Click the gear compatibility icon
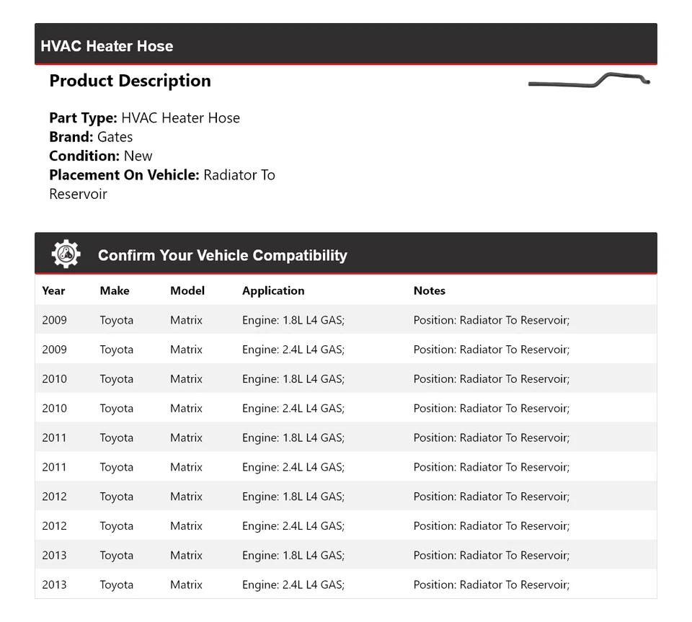 [x=66, y=254]
